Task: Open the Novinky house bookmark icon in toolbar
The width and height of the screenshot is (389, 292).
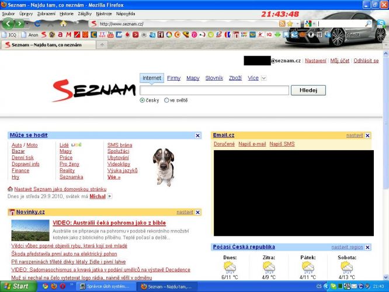Action: point(236,34)
